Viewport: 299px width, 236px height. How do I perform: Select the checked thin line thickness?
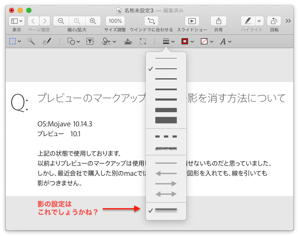coord(166,69)
